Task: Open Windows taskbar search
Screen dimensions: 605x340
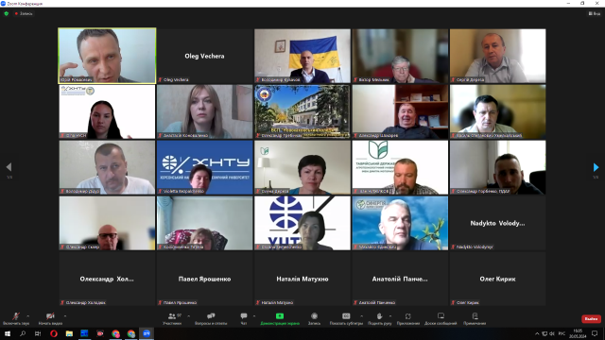Action: [x=23, y=333]
